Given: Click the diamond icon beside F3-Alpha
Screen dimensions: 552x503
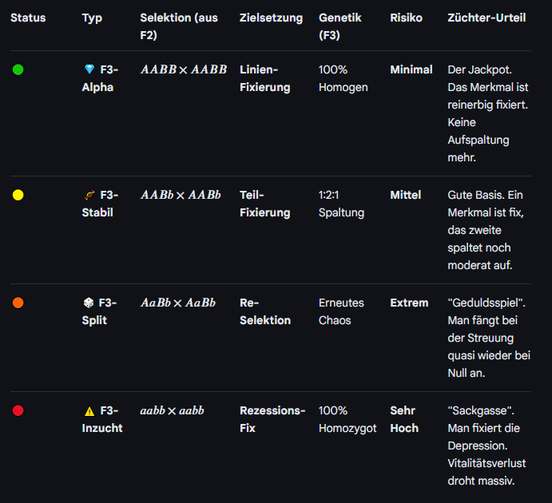Looking at the screenshot, I should coord(89,69).
